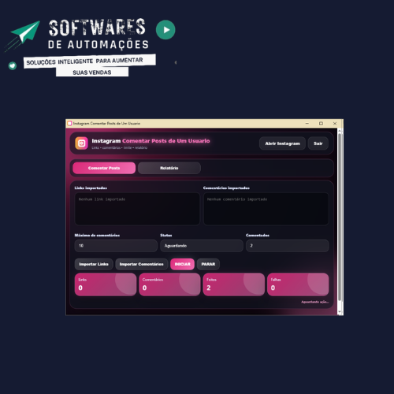Click the Status field showing Aguardando
This screenshot has height=394, width=394.
[x=202, y=246]
